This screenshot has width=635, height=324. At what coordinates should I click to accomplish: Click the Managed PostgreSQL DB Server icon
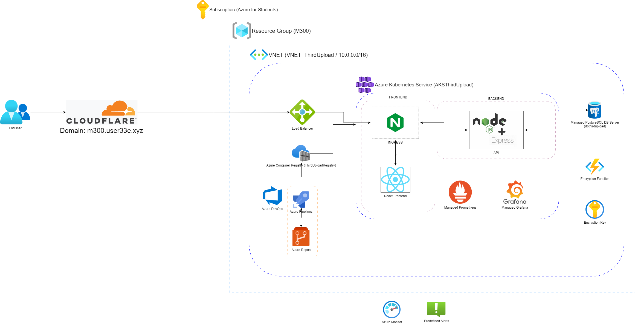click(x=595, y=110)
